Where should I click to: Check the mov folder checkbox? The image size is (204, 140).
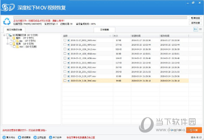pos(14,46)
